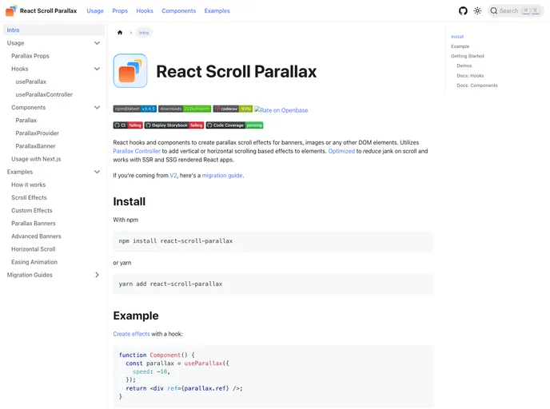Click the Usage sidebar category label
This screenshot has height=409, width=550.
(15, 43)
